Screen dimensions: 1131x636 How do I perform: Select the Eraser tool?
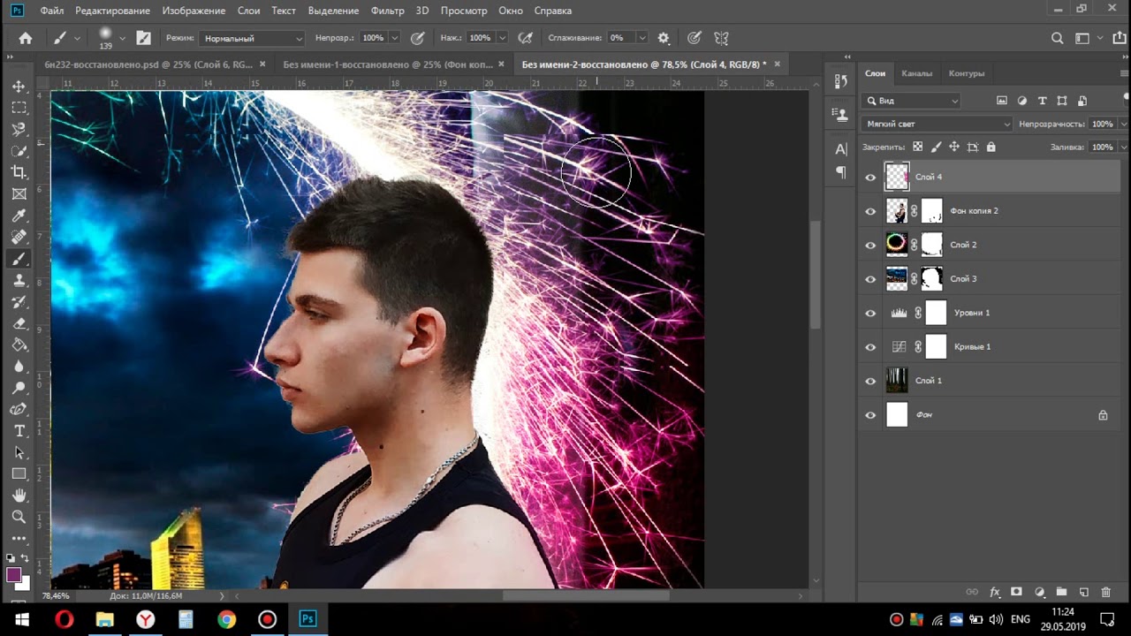[x=19, y=323]
